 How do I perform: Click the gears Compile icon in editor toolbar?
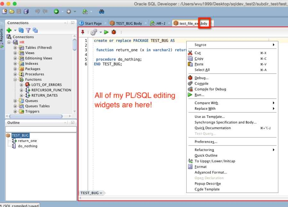tap(94, 32)
